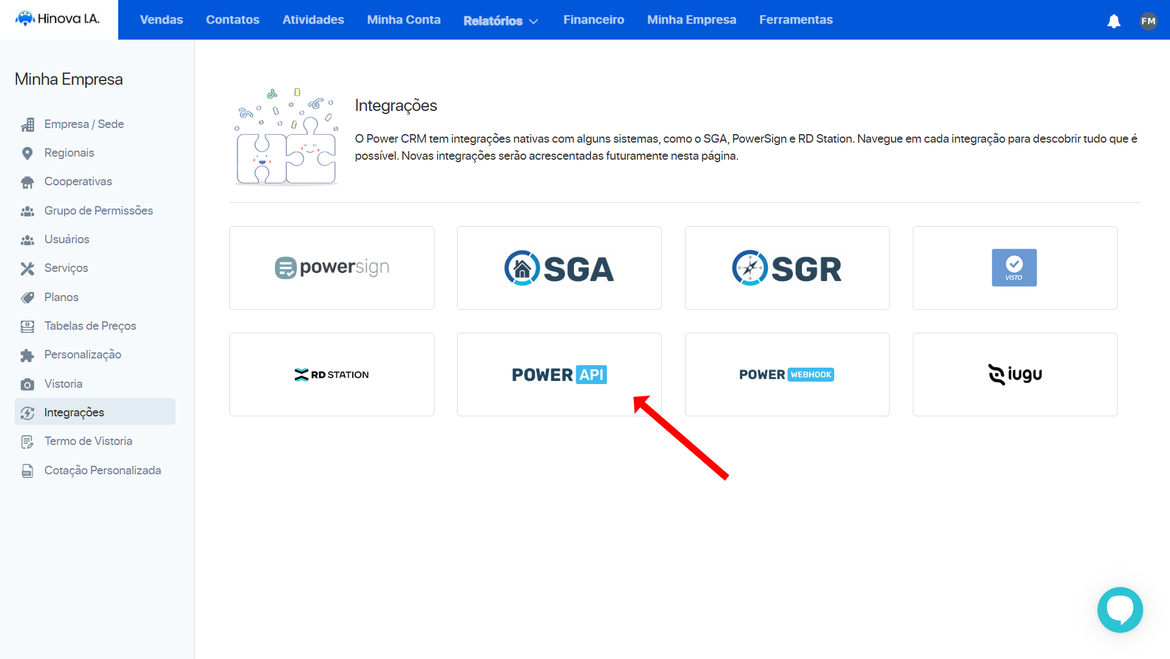Screen dimensions: 1170x659
Task: Open the SGR integration card
Action: [x=787, y=268]
